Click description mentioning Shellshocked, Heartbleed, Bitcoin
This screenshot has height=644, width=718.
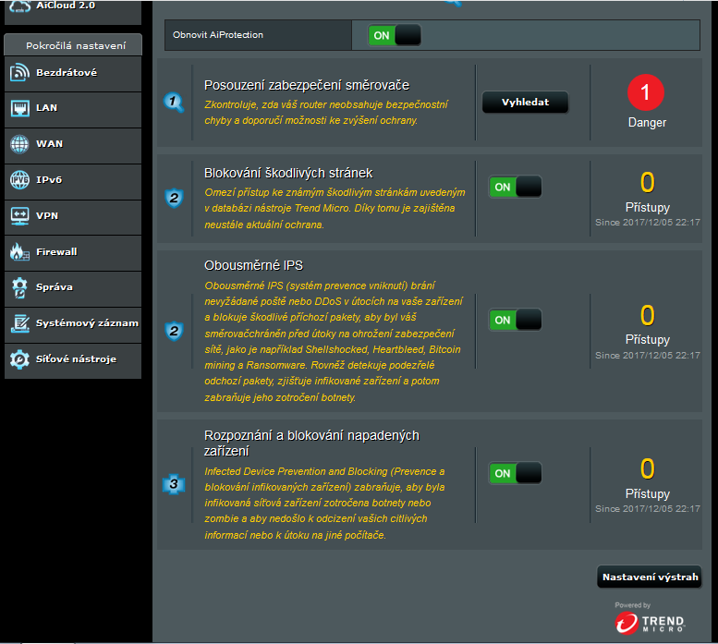[334, 342]
